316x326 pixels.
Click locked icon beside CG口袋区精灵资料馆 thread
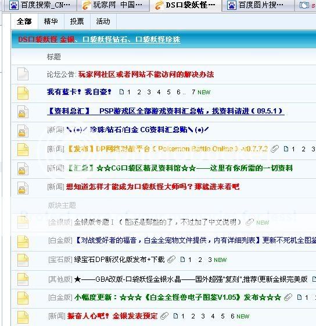point(23,169)
